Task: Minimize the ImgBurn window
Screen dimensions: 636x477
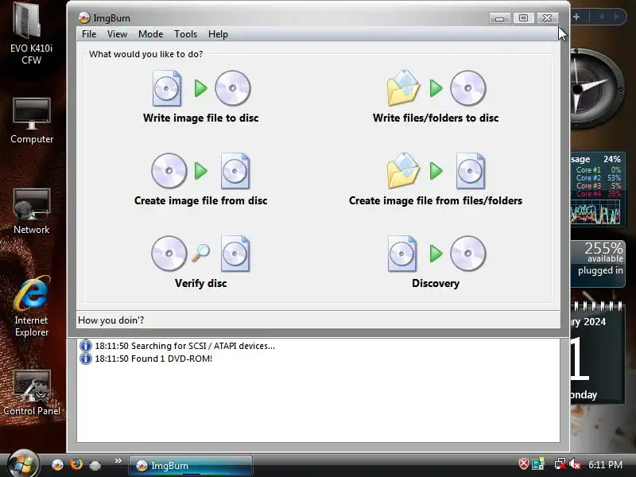Action: point(499,18)
